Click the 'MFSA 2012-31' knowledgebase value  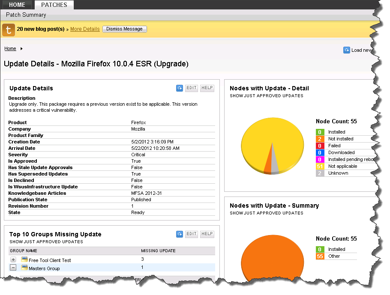click(146, 193)
